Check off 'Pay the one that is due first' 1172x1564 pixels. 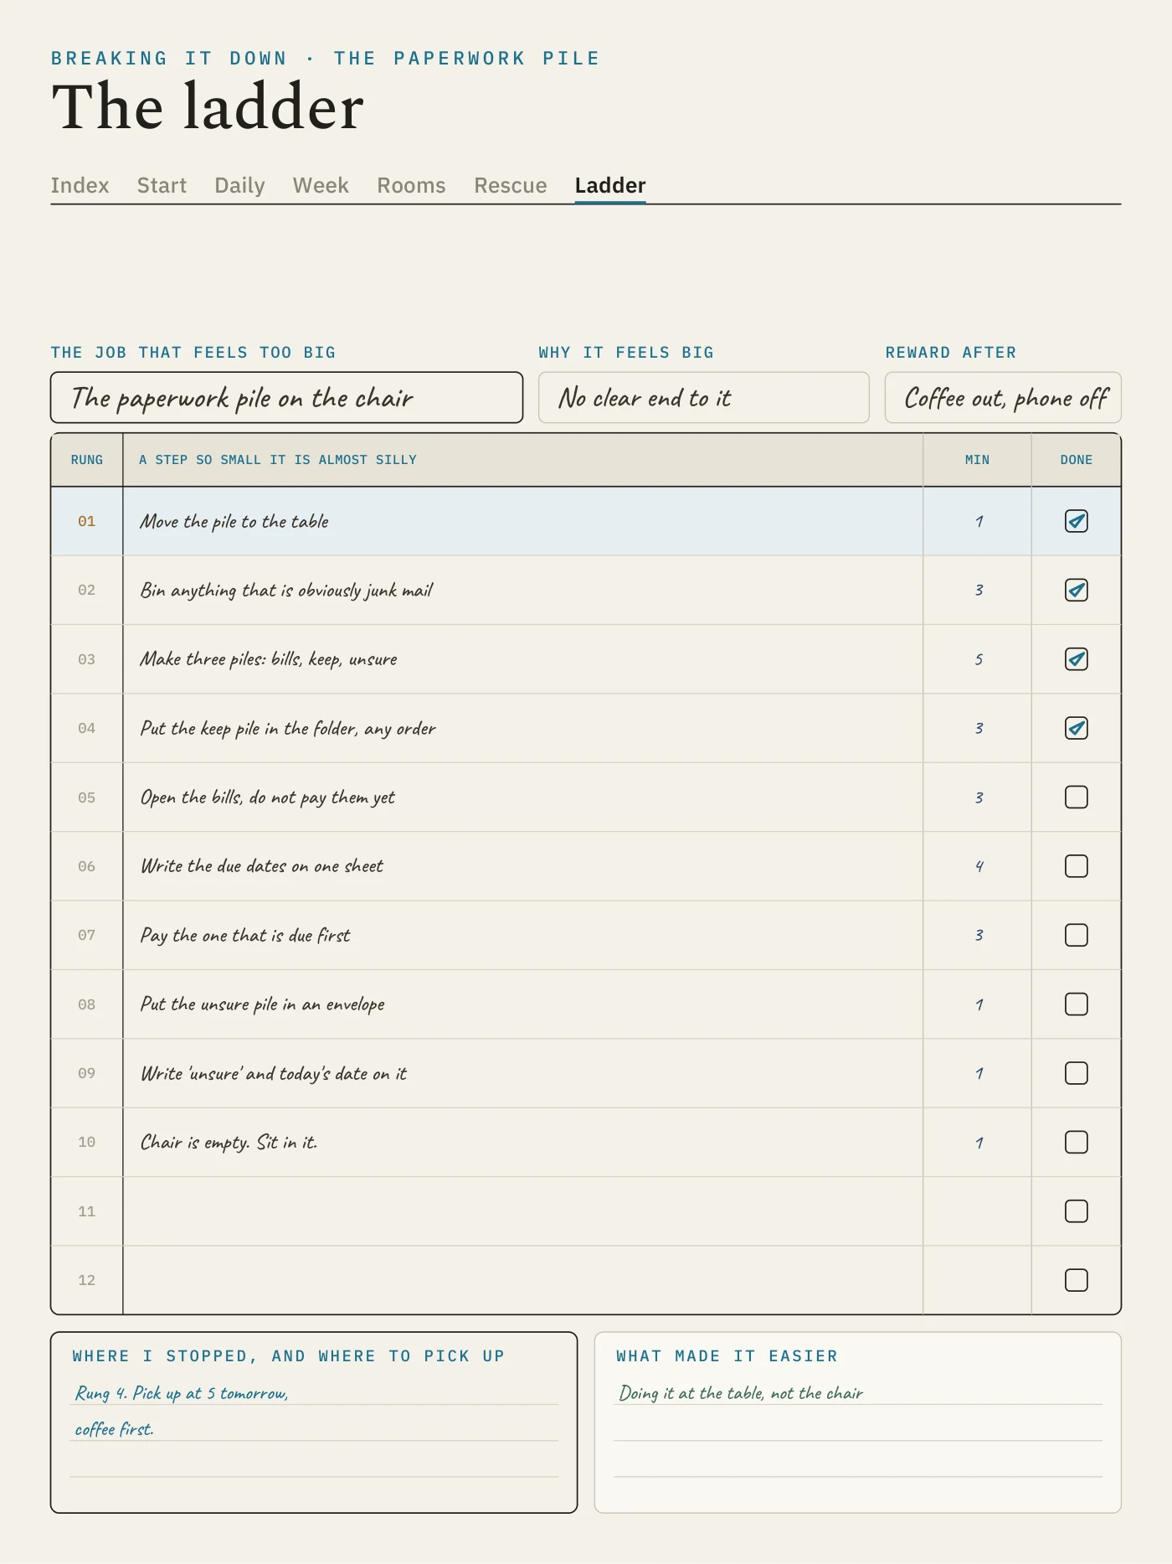pos(1076,935)
